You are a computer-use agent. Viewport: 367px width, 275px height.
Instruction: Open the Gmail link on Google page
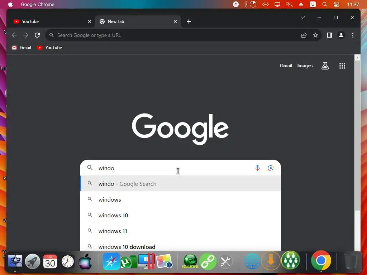coord(286,66)
